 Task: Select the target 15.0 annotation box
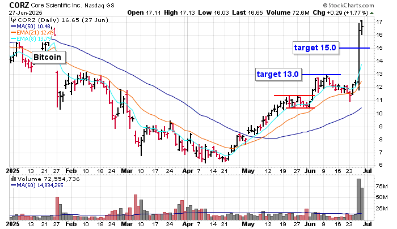pyautogui.click(x=315, y=48)
